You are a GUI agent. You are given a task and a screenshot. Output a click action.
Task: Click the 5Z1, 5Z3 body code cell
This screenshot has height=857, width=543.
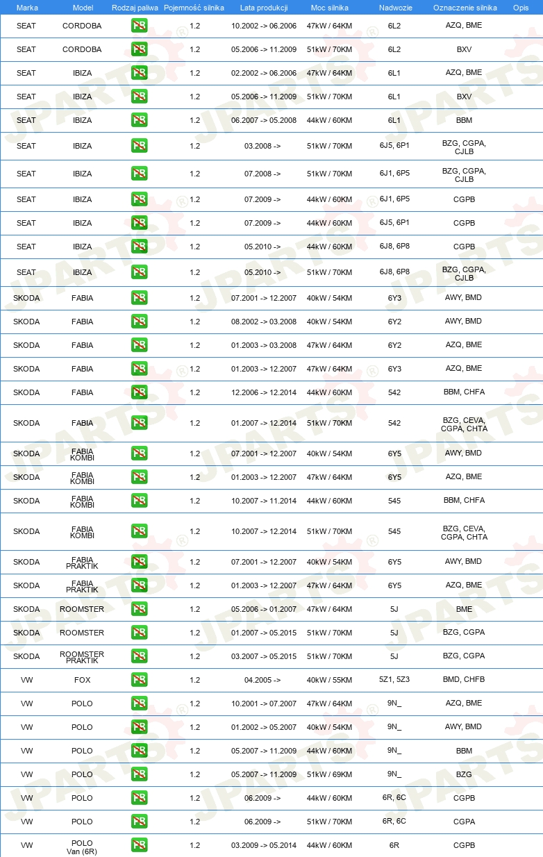click(x=394, y=679)
